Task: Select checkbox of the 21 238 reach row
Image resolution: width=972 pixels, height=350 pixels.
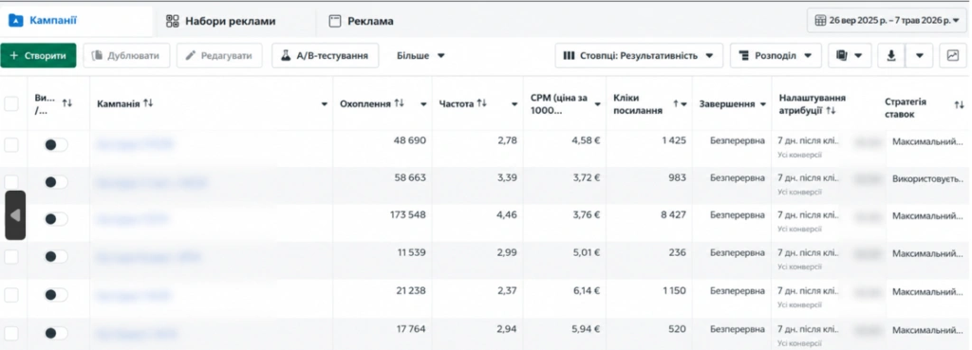Action: coord(11,295)
